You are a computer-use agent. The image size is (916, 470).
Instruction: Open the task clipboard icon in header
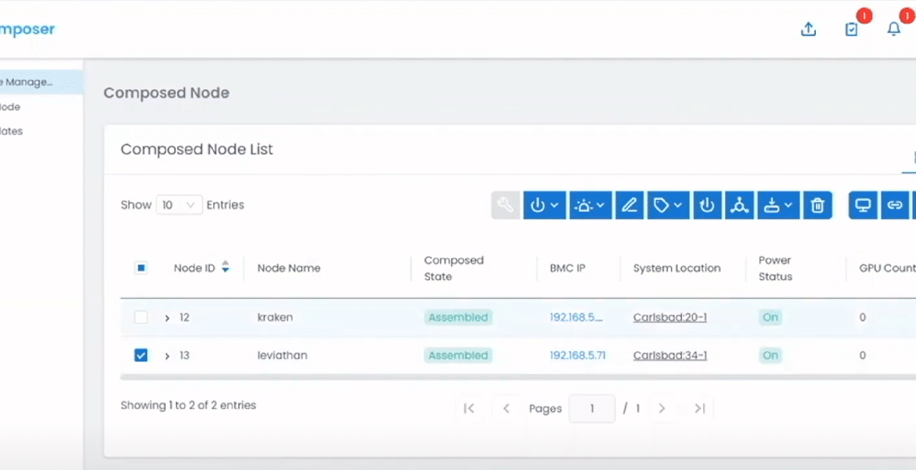click(852, 29)
